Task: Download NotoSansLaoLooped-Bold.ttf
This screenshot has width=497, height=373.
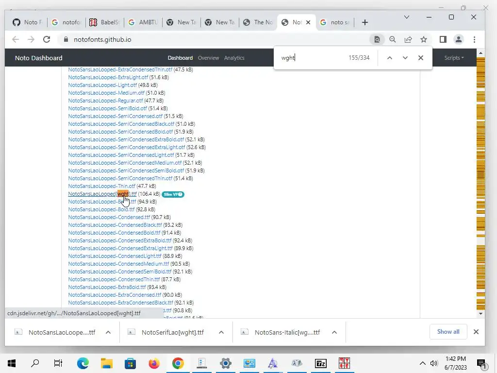Action: click(101, 209)
